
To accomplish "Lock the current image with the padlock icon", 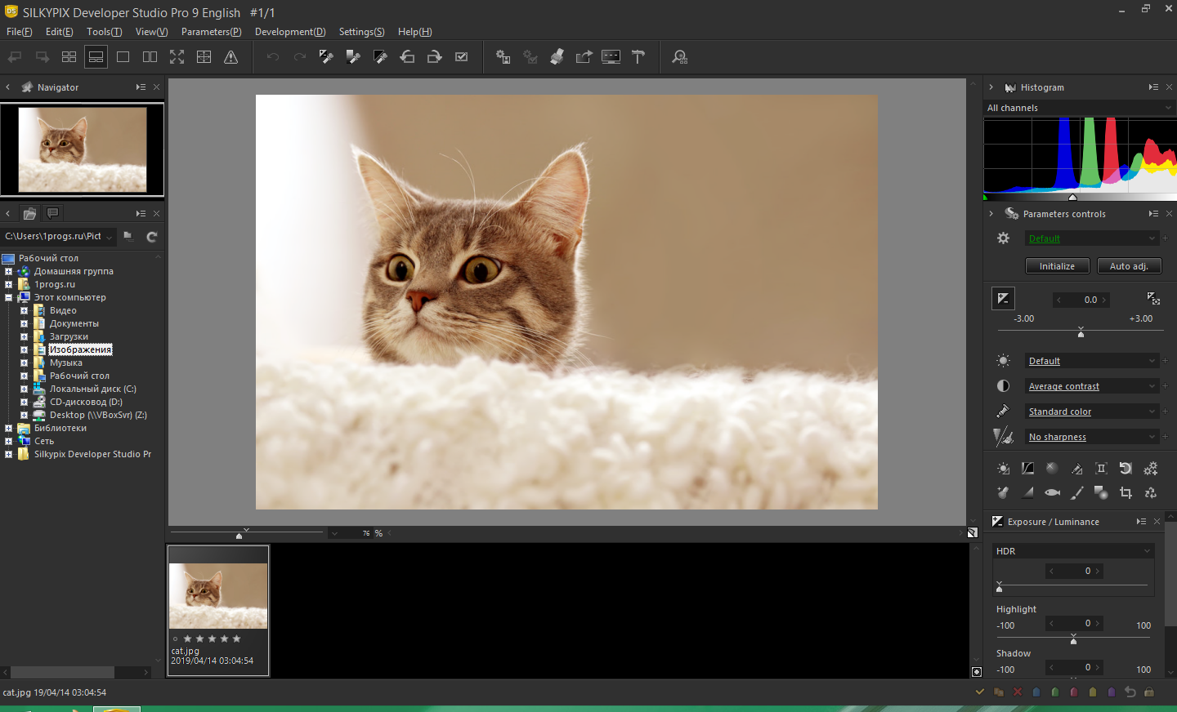I will 1150,692.
